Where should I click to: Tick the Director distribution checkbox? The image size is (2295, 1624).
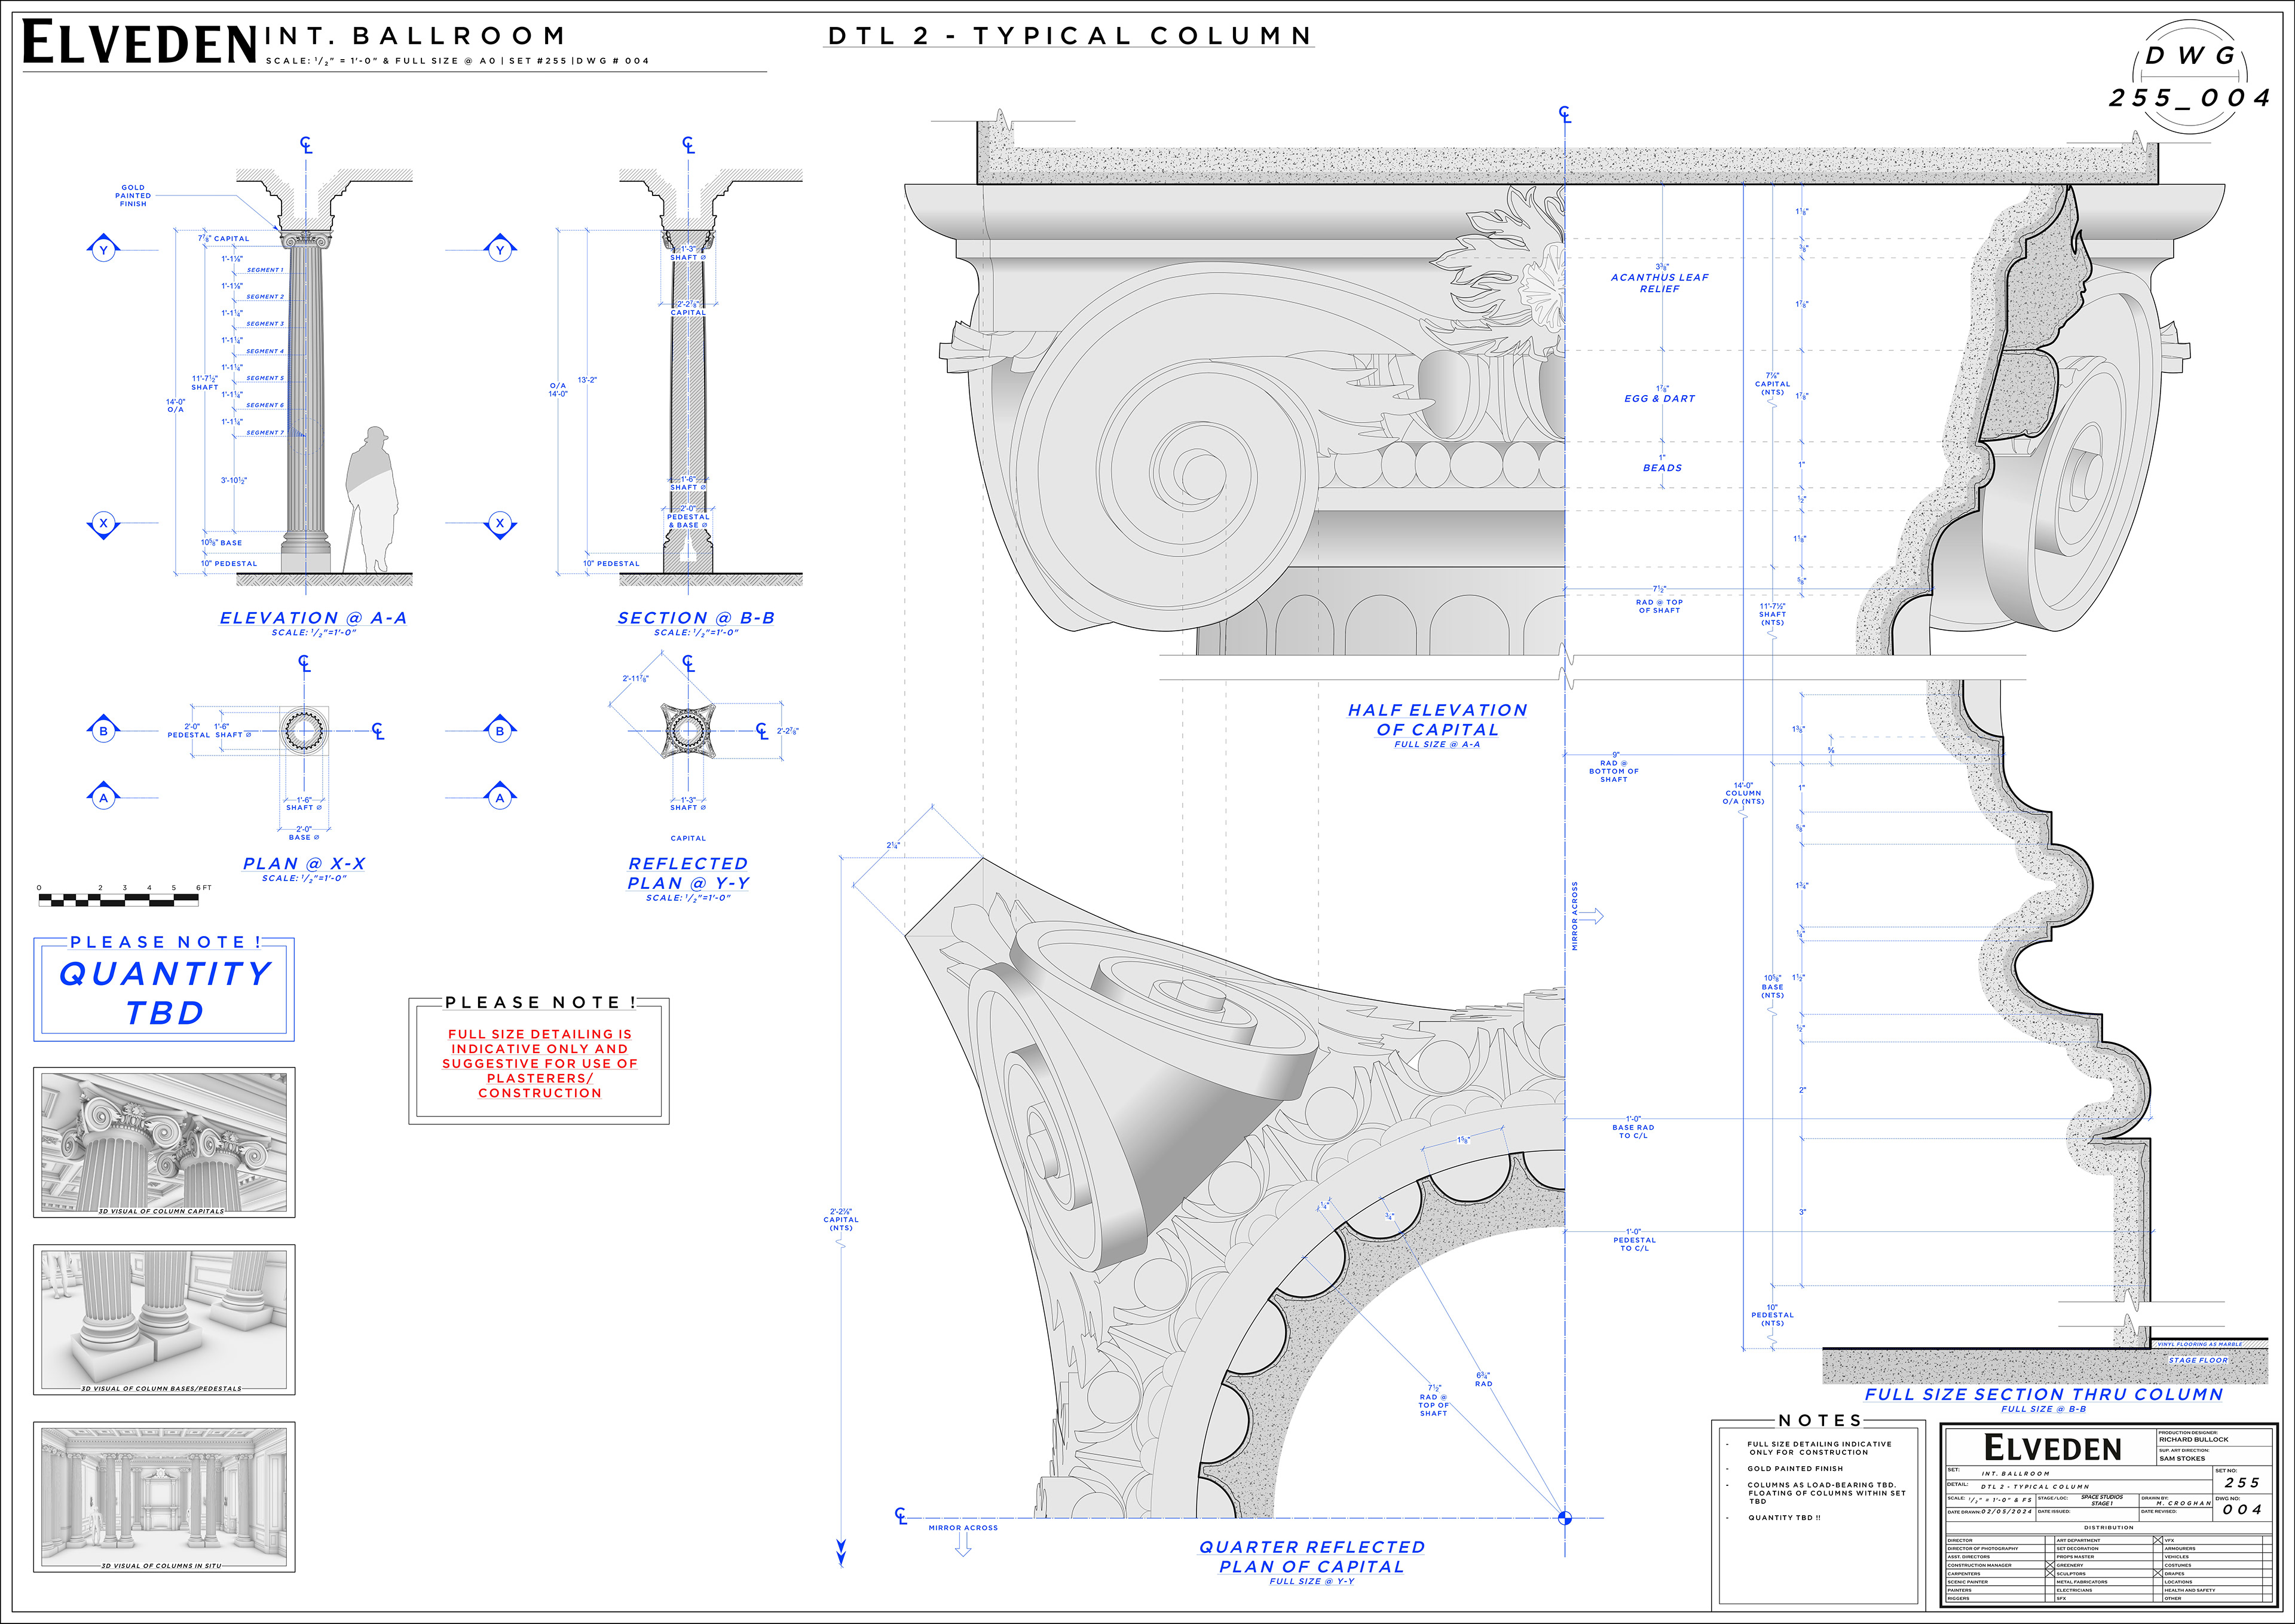point(2050,1541)
